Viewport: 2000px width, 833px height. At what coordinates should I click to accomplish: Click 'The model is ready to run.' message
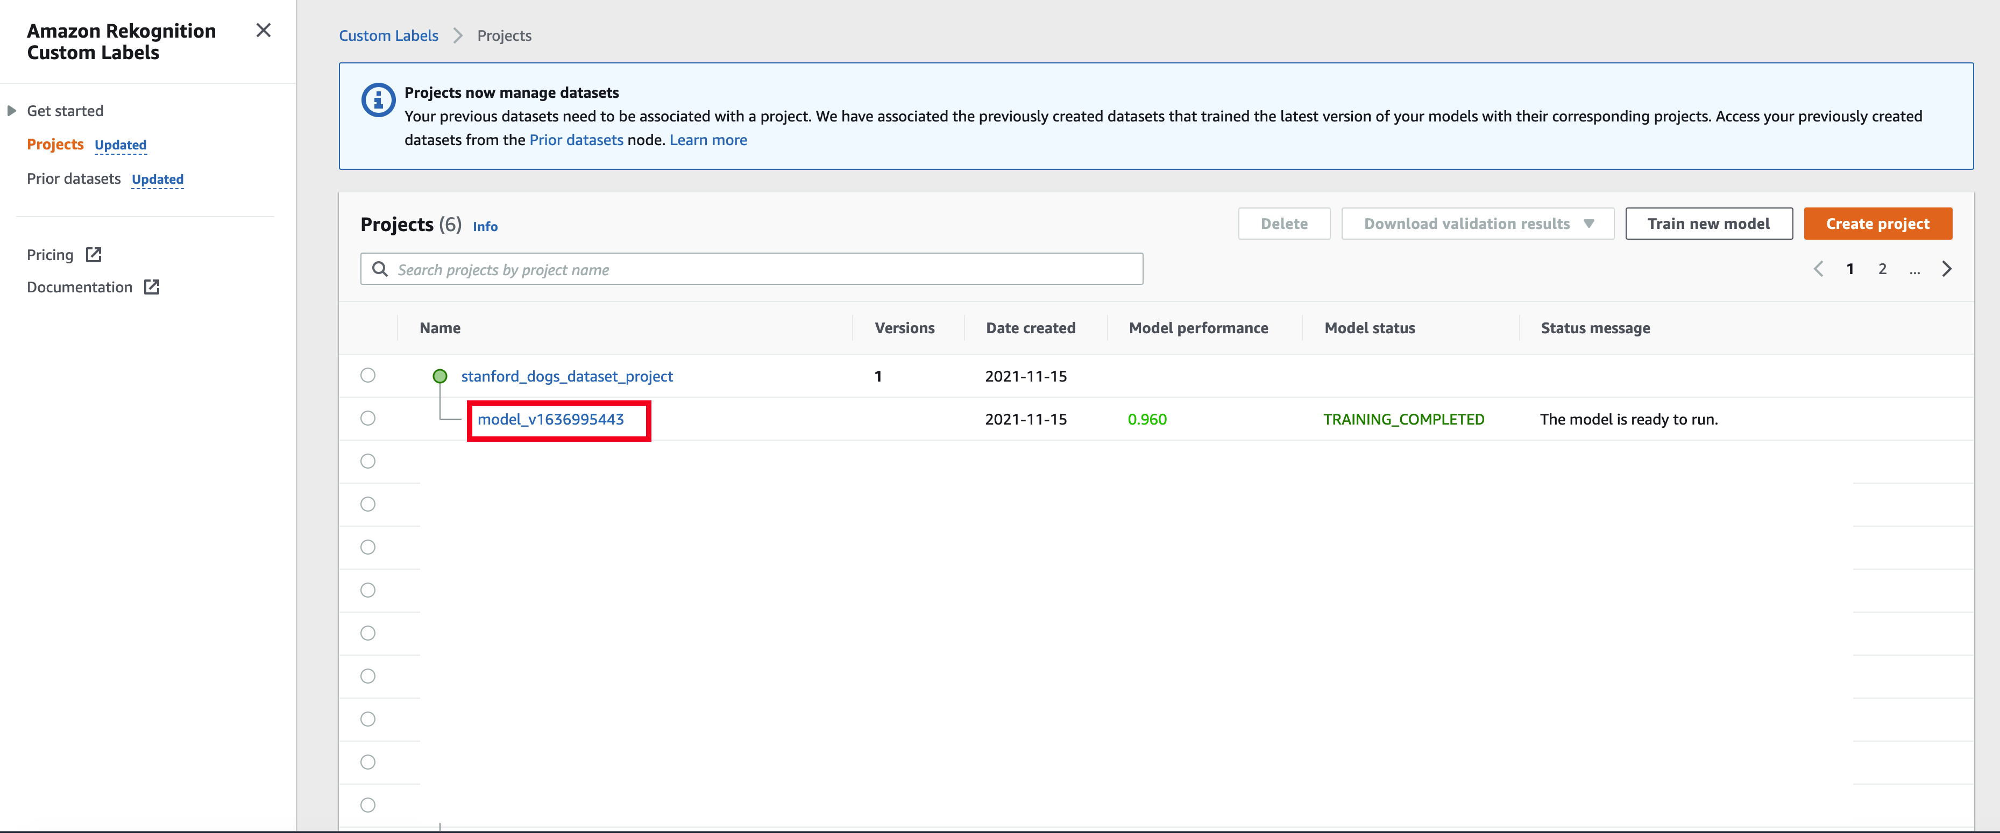point(1629,420)
